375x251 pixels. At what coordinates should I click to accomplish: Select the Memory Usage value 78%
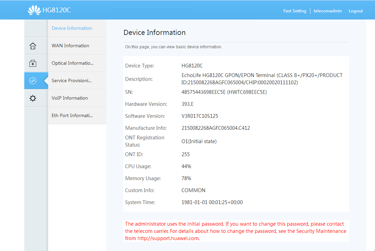pos(186,178)
